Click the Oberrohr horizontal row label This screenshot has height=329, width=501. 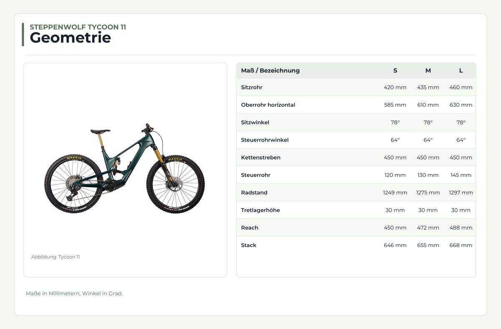point(268,105)
